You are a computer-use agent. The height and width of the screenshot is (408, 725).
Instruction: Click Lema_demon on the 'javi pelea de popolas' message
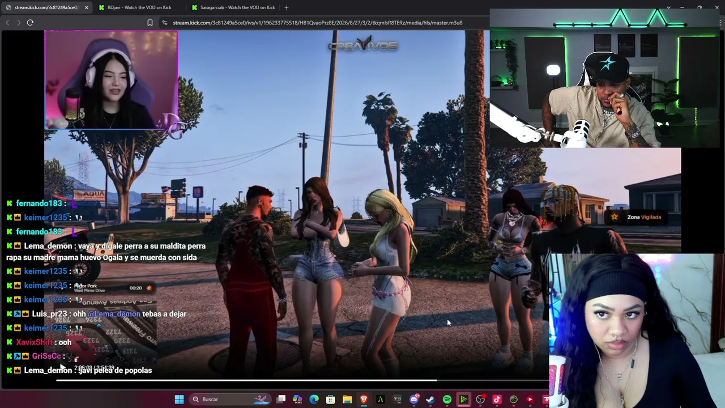[48, 371]
